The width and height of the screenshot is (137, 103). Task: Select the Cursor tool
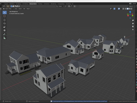[x=5, y=16]
